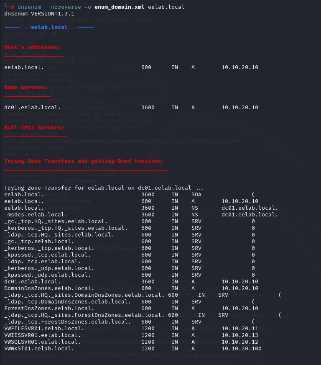Click _gc._tcp.HQ._sites.eelab.local. record
The width and height of the screenshot is (321, 365).
[x=56, y=221]
